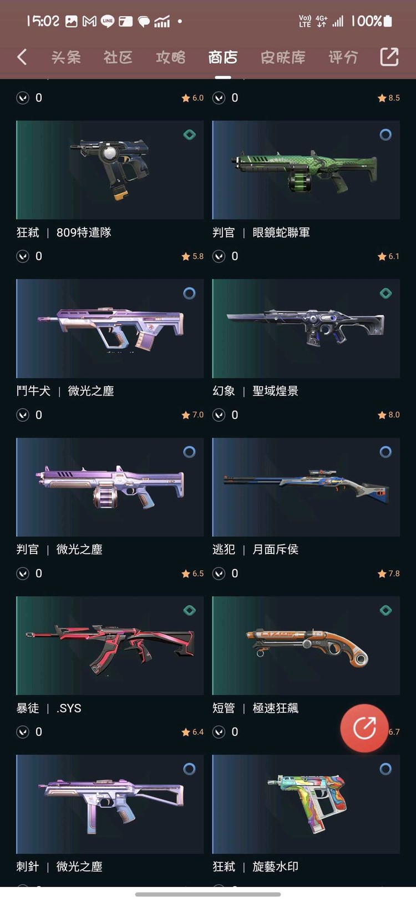Tap the tier icon on 聖域煌景 card
The height and width of the screenshot is (902, 416).
point(385,293)
